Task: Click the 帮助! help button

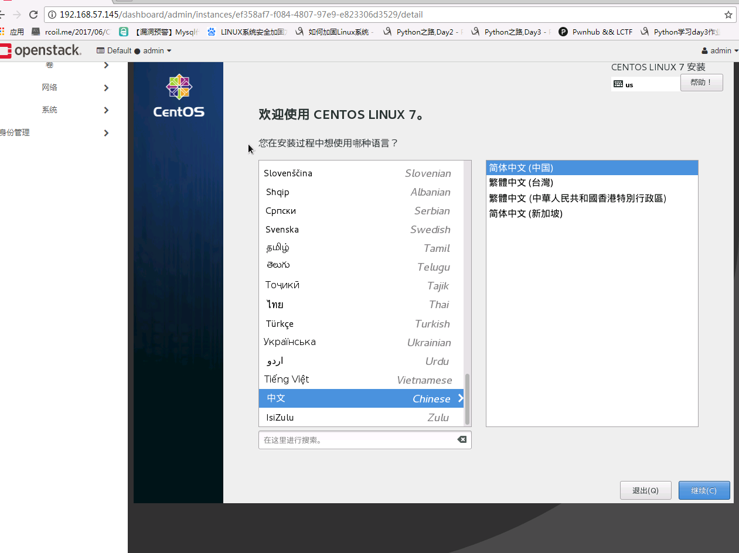Action: click(701, 83)
